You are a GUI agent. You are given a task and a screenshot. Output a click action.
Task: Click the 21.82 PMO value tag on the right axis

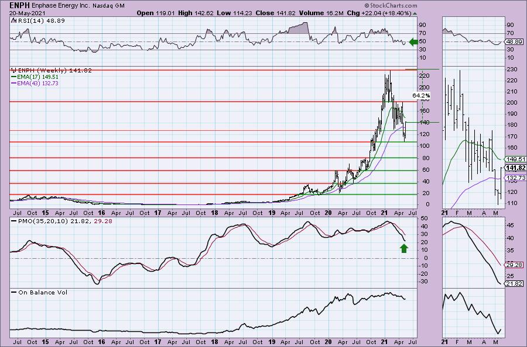pos(514,284)
